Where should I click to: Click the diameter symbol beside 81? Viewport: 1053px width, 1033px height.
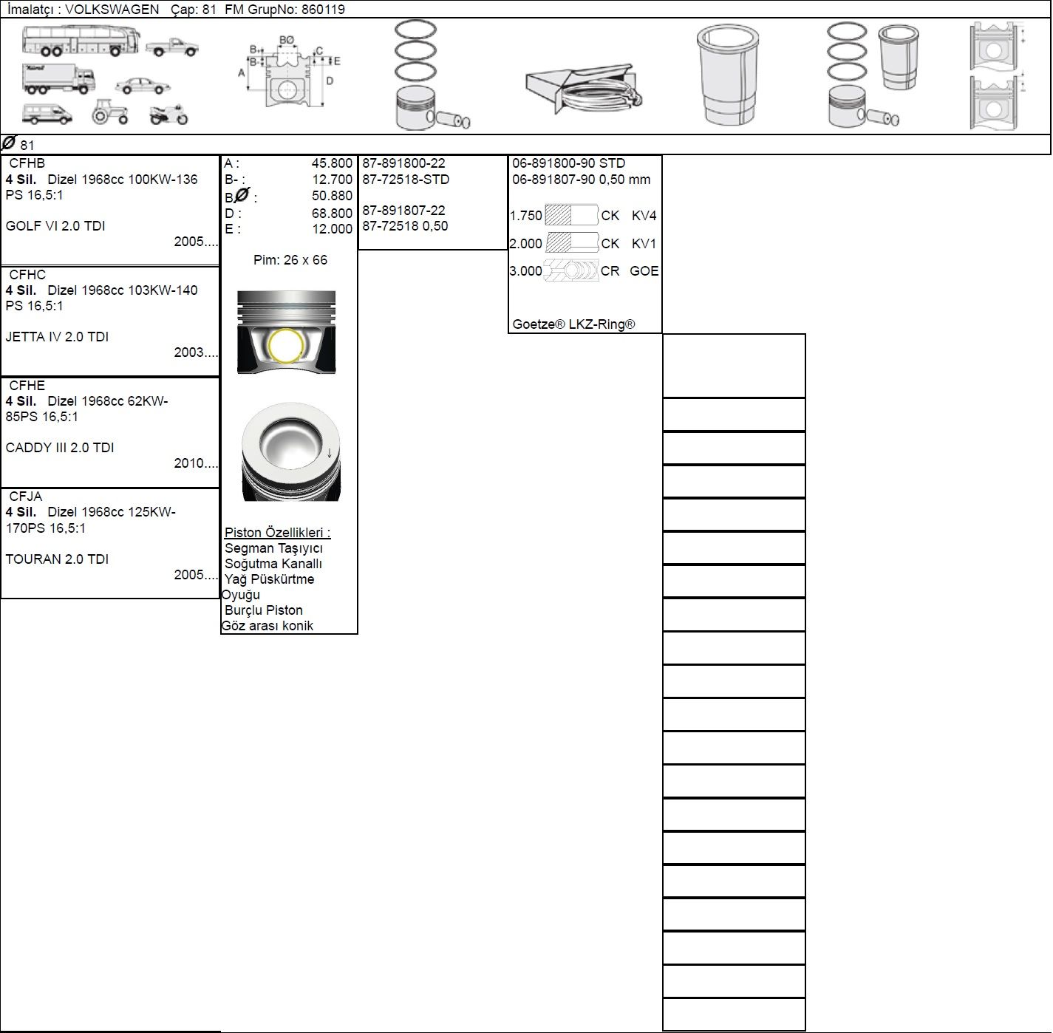[x=9, y=143]
